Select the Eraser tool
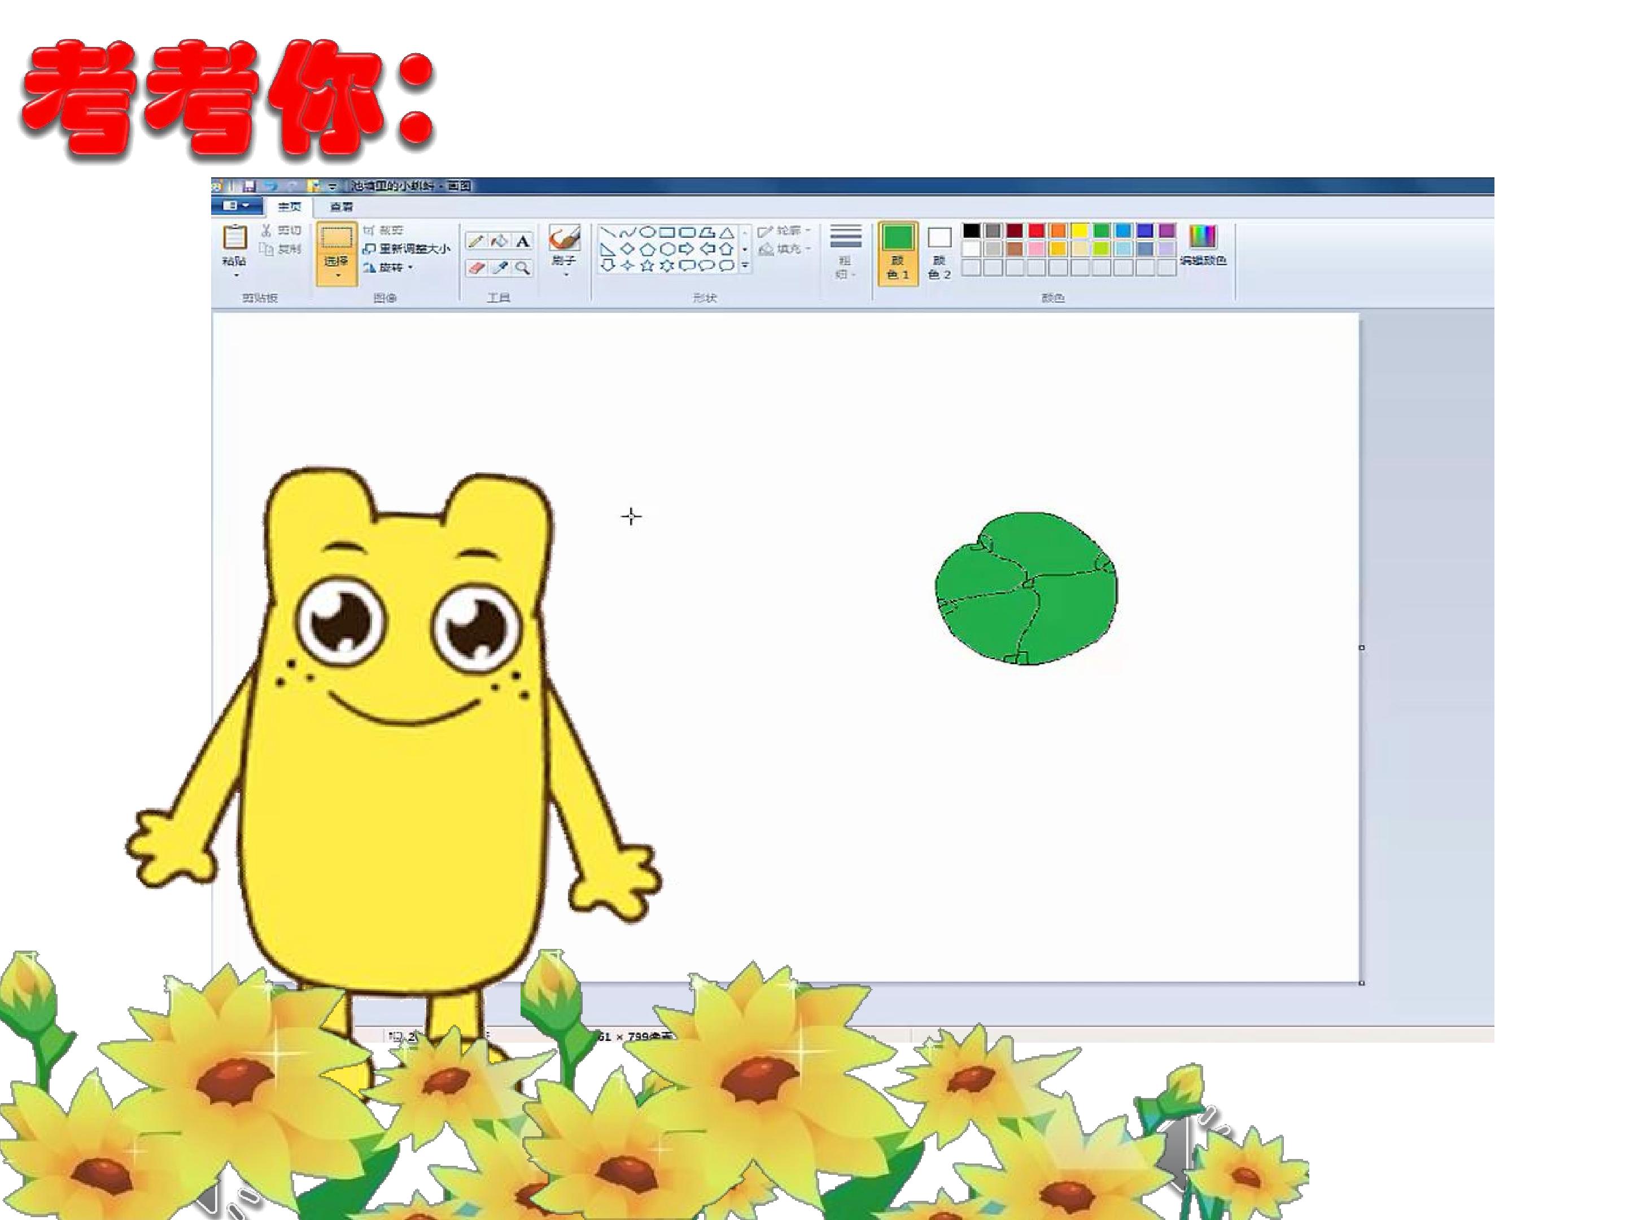Image resolution: width=1626 pixels, height=1220 pixels. pos(477,268)
